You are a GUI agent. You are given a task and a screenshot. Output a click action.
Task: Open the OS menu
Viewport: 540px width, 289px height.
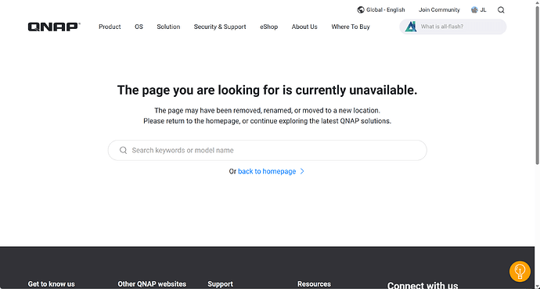(139, 27)
